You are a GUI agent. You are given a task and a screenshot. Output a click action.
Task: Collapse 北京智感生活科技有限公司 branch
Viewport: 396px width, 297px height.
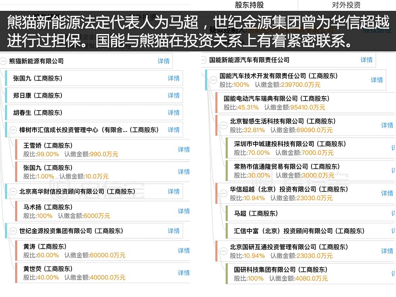[224, 125]
